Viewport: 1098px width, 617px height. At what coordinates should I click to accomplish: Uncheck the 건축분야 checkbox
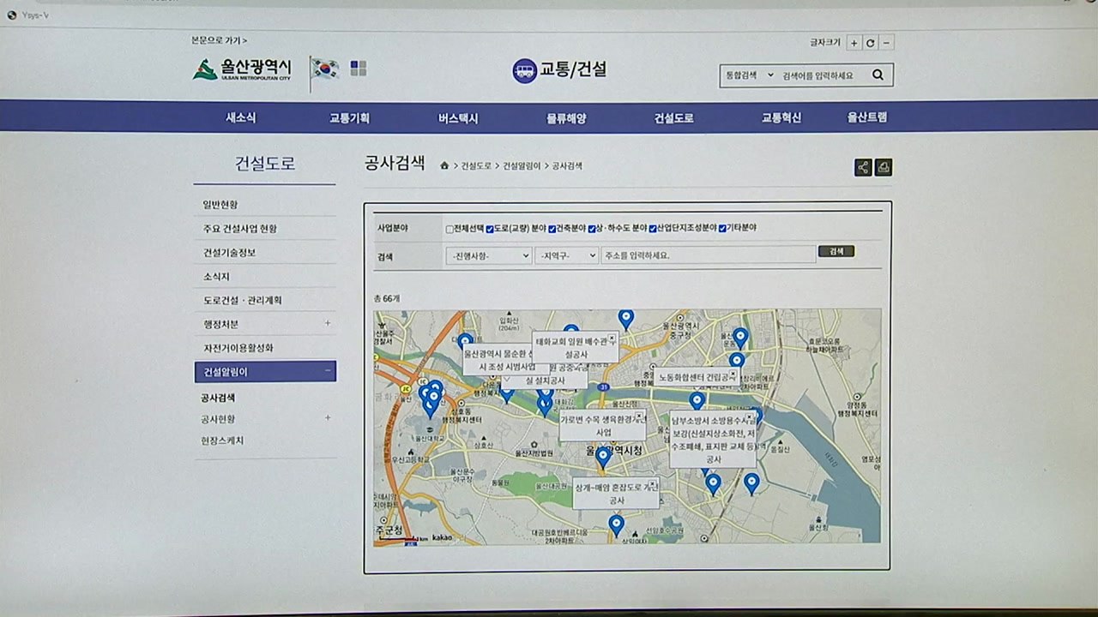[x=552, y=229]
